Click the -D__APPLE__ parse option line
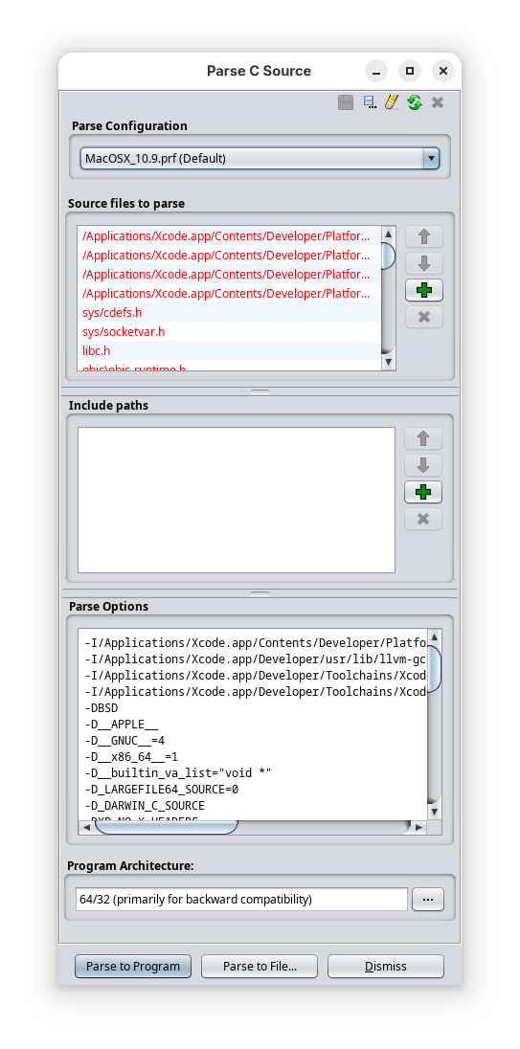 click(x=122, y=725)
